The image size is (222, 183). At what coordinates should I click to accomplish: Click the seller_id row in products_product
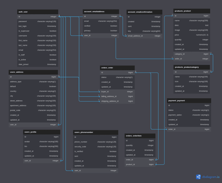192,59
